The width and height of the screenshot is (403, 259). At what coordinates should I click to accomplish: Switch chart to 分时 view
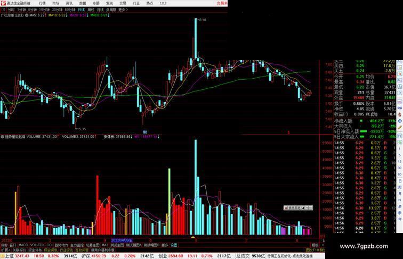[11, 10]
